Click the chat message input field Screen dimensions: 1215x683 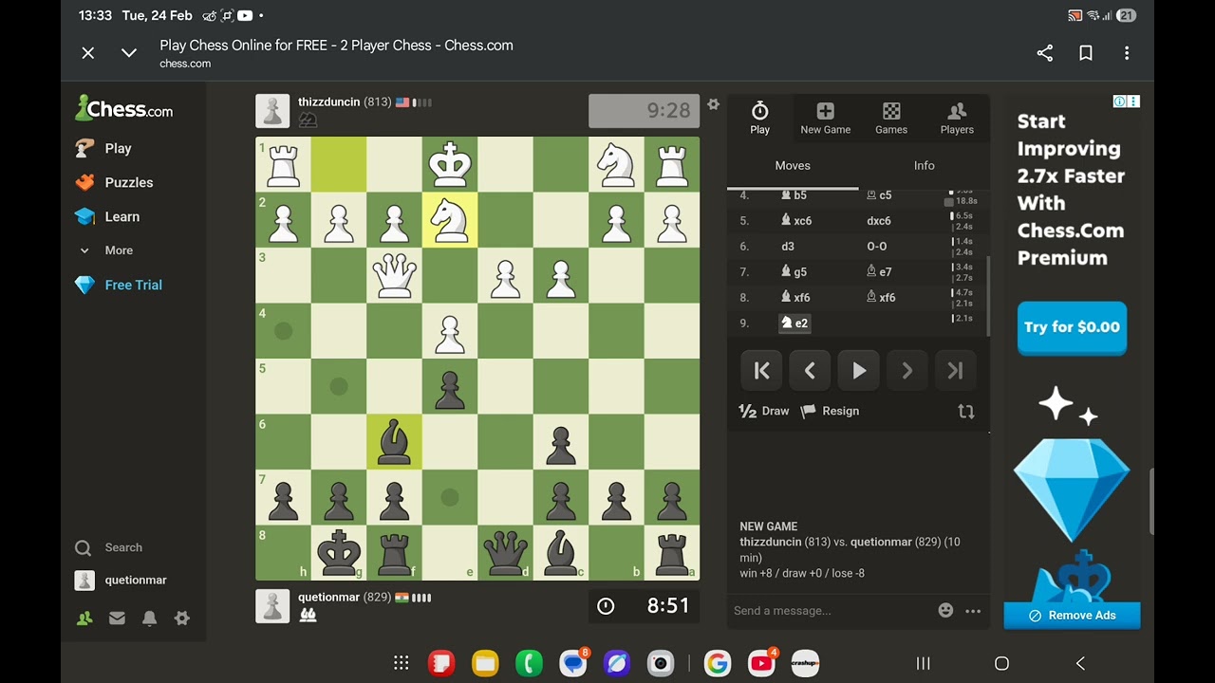(x=831, y=611)
